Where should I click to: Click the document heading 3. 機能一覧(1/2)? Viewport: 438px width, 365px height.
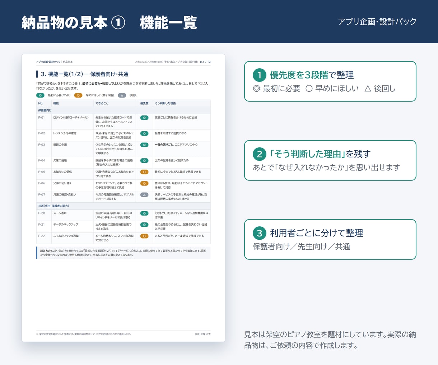click(85, 74)
